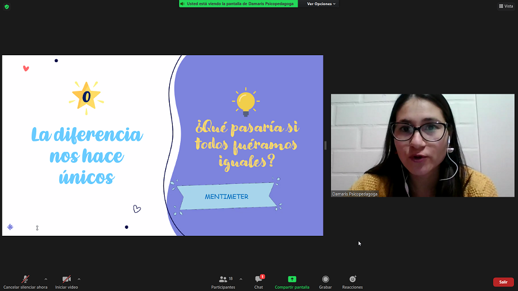Click the light bulb icon on slide
This screenshot has width=518, height=291.
(x=246, y=102)
